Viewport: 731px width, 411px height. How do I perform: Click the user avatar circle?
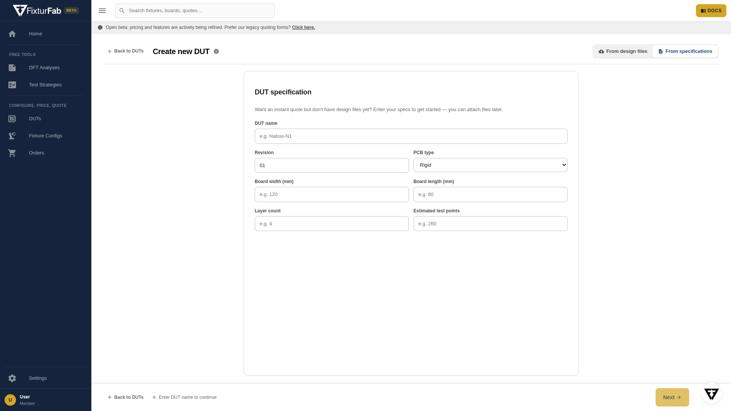10,400
